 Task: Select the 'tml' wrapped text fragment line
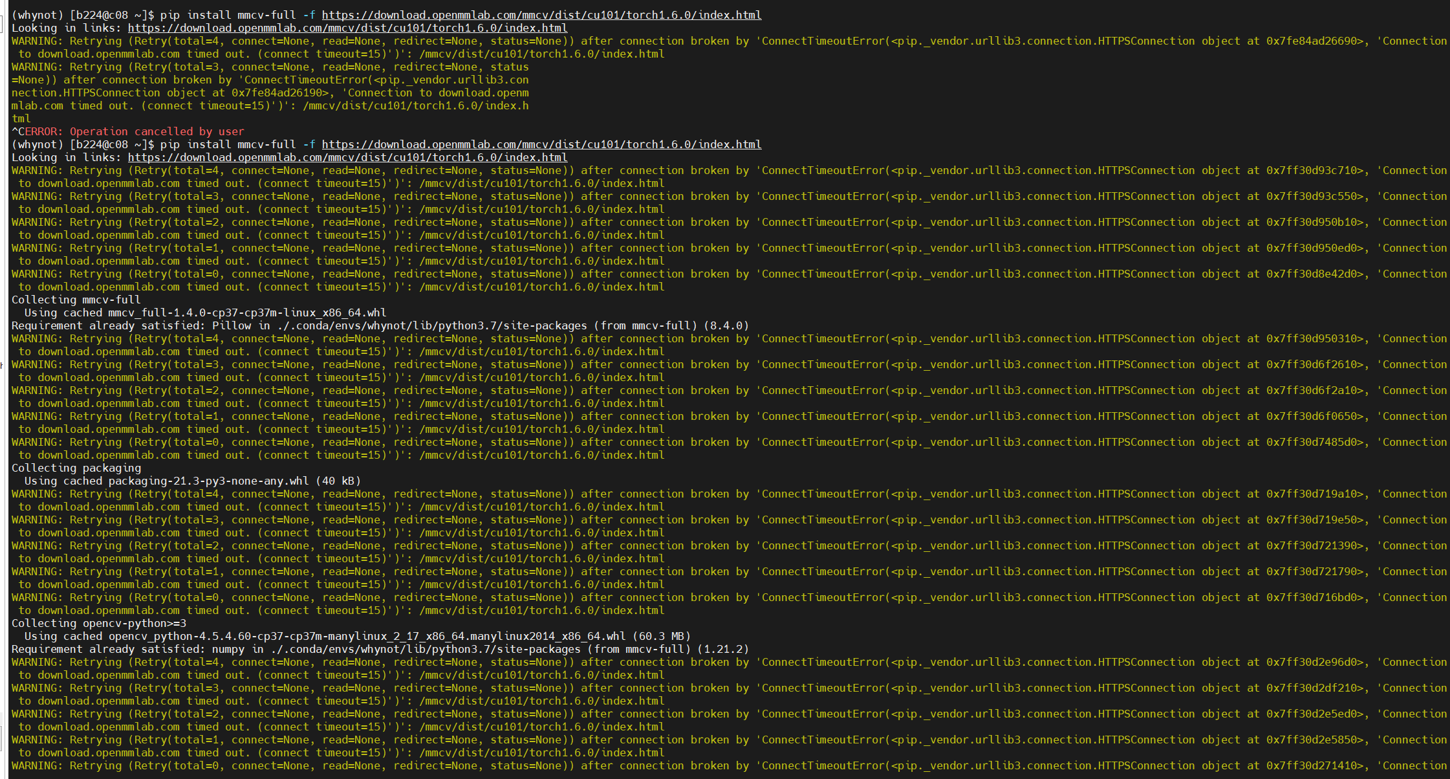pos(20,118)
